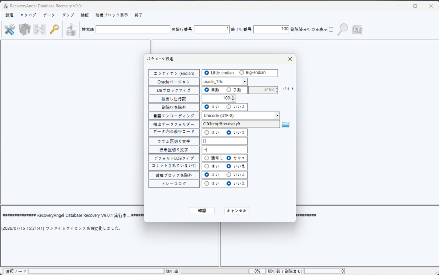Viewport: 439px width, 275px height.
Task: Open the 検証 menu
Action: click(85, 15)
